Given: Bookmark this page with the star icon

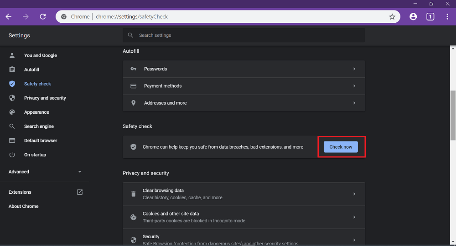Looking at the screenshot, I should pos(392,17).
